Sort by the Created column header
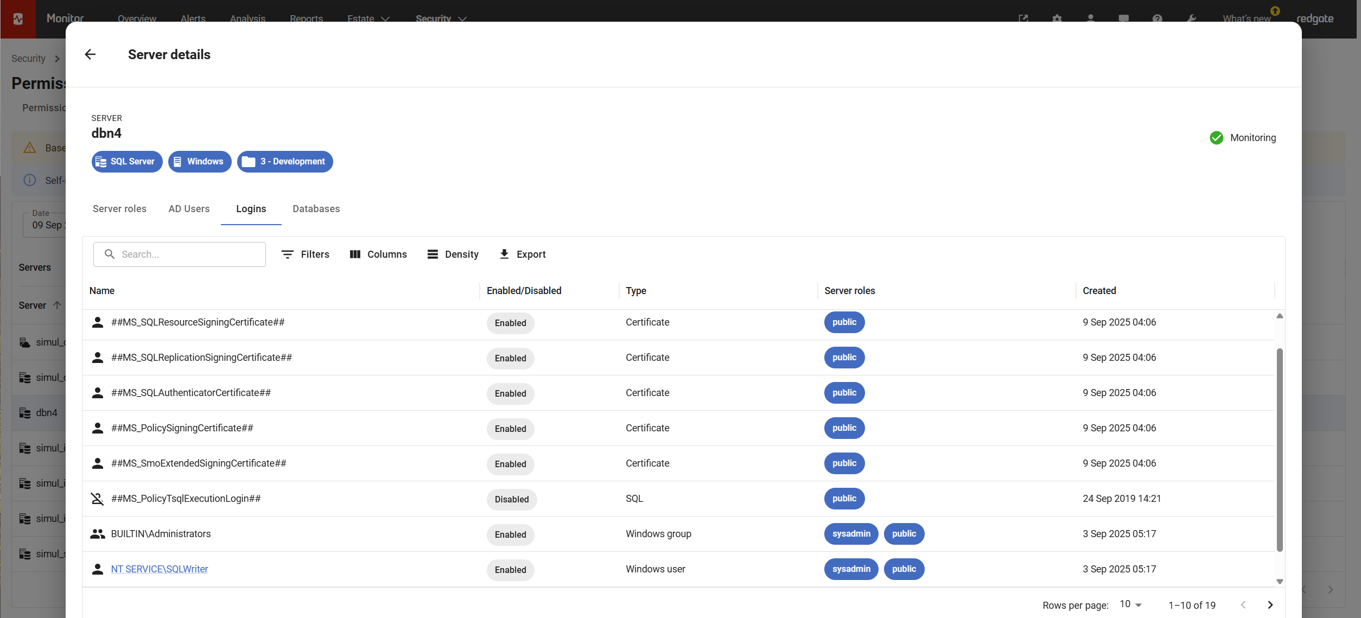This screenshot has height=618, width=1361. (1099, 291)
